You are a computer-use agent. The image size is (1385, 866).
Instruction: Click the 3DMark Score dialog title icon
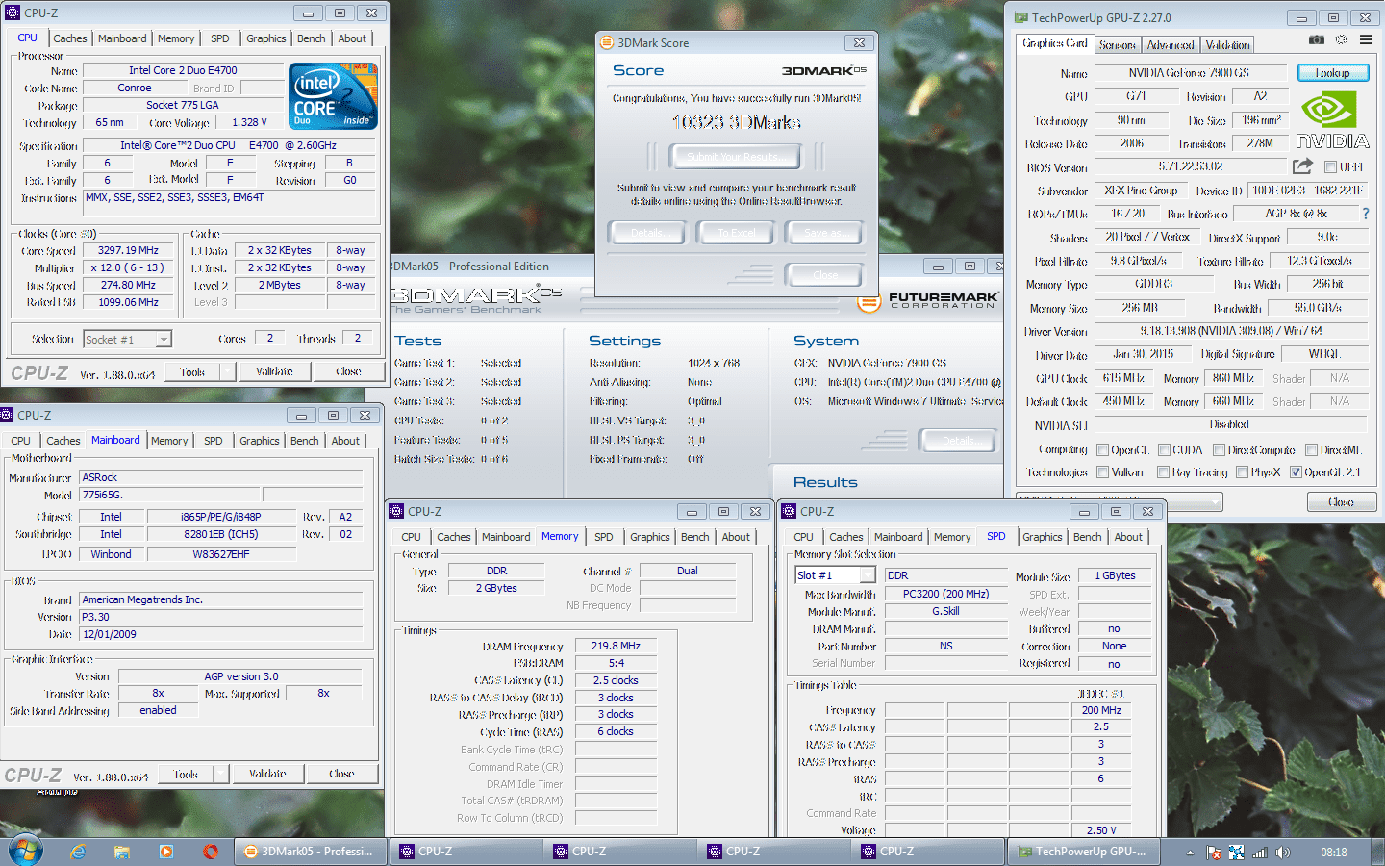(x=606, y=42)
